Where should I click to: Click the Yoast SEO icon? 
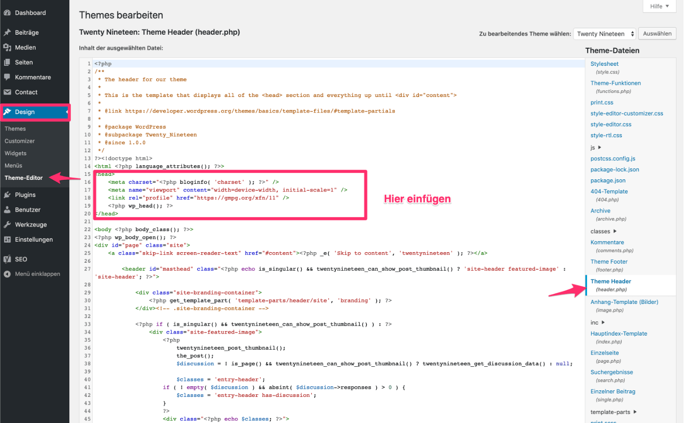pyautogui.click(x=7, y=259)
